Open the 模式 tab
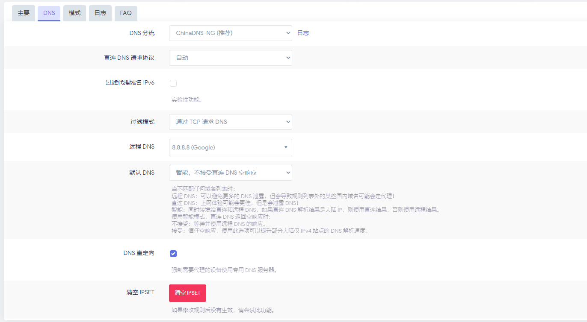Screen dimensions: 587x322 coord(74,13)
